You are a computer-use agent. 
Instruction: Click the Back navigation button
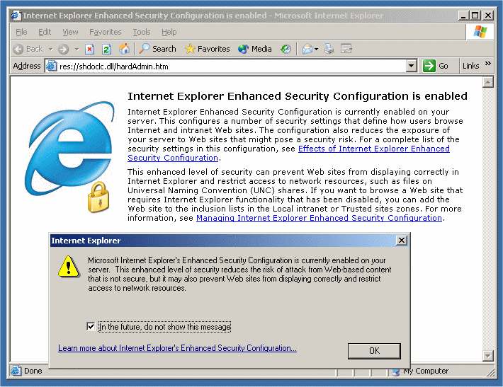(x=28, y=49)
